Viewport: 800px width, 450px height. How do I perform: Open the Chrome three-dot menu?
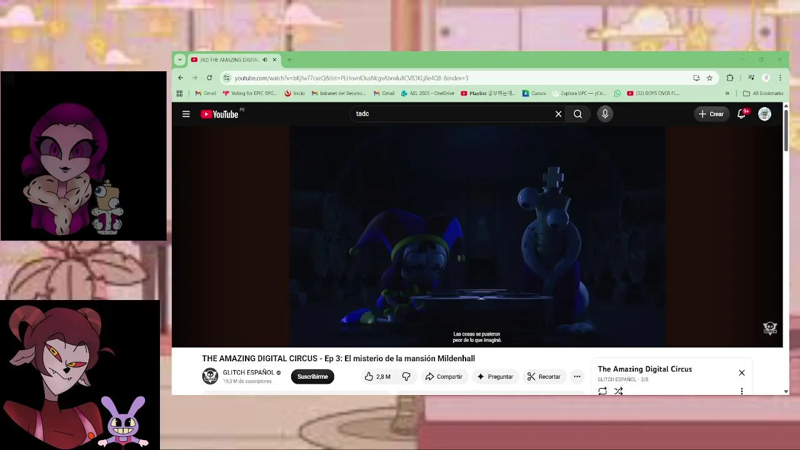780,77
